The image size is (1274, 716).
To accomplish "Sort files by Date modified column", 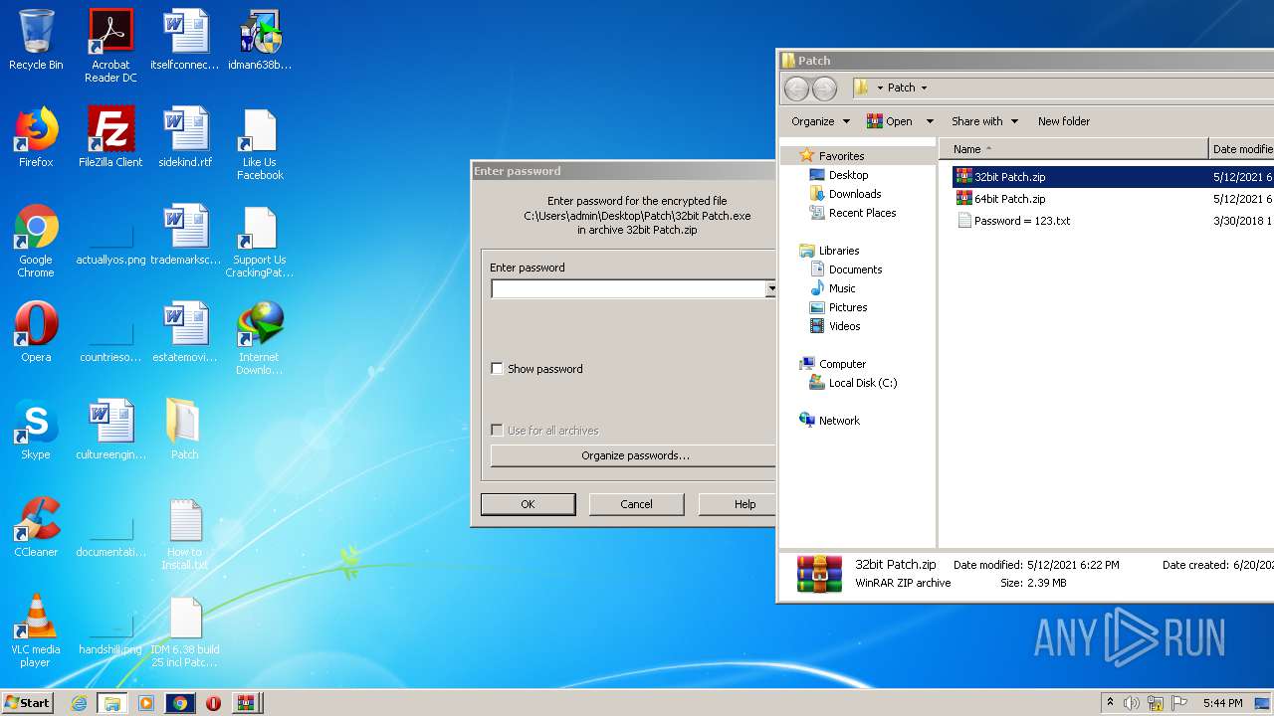I will coord(1241,149).
